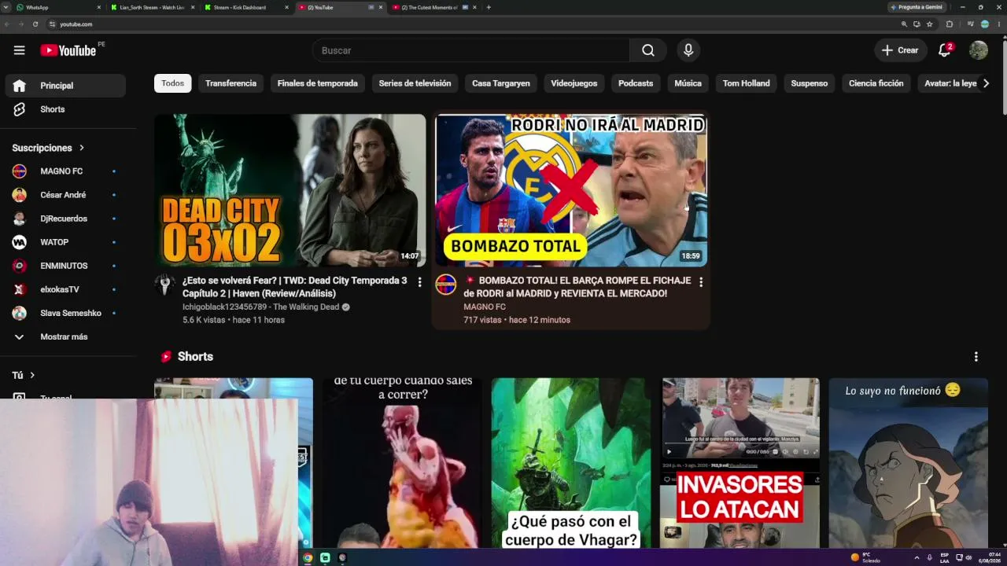Select the Transferencia filter chip
The width and height of the screenshot is (1007, 566).
coord(231,83)
